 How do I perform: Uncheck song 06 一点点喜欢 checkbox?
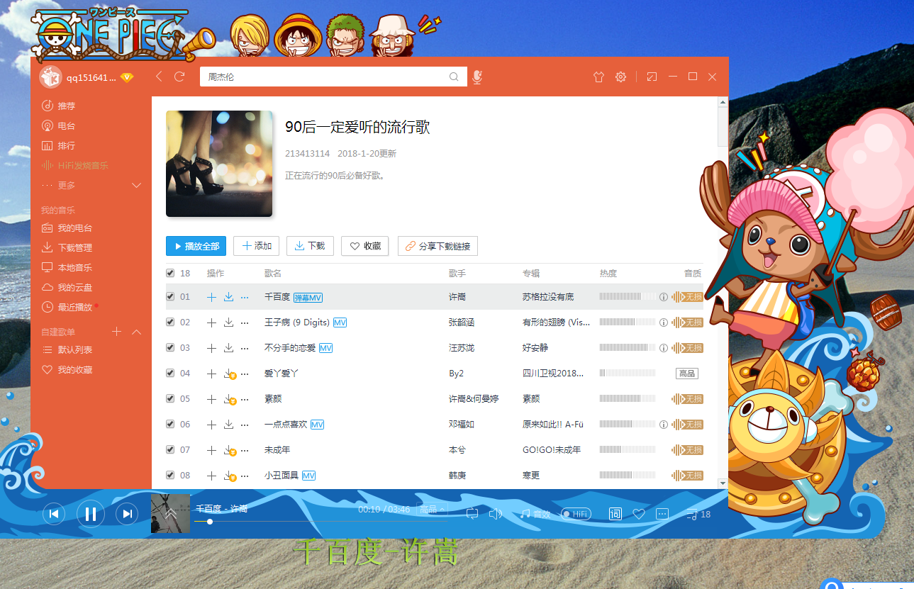pyautogui.click(x=170, y=425)
